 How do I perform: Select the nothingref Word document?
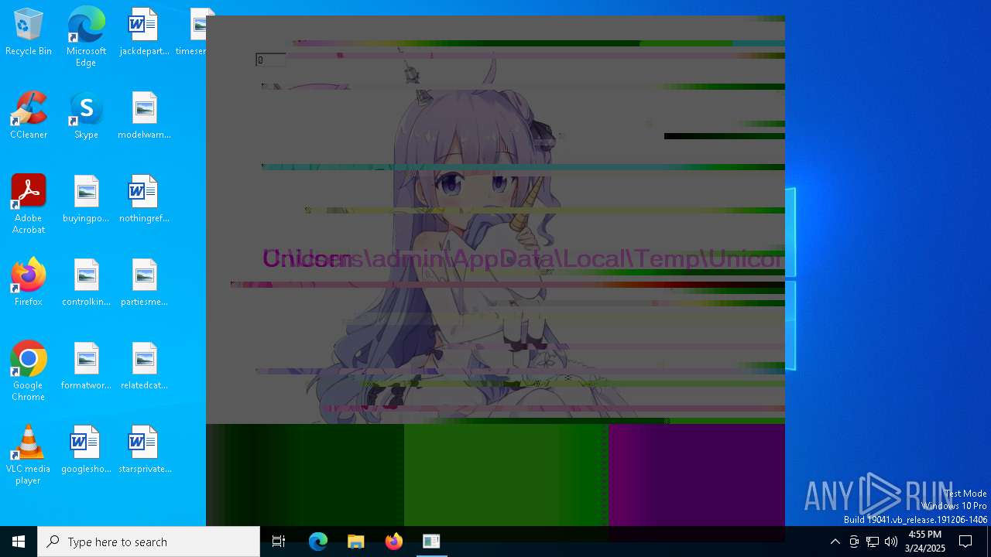[144, 199]
